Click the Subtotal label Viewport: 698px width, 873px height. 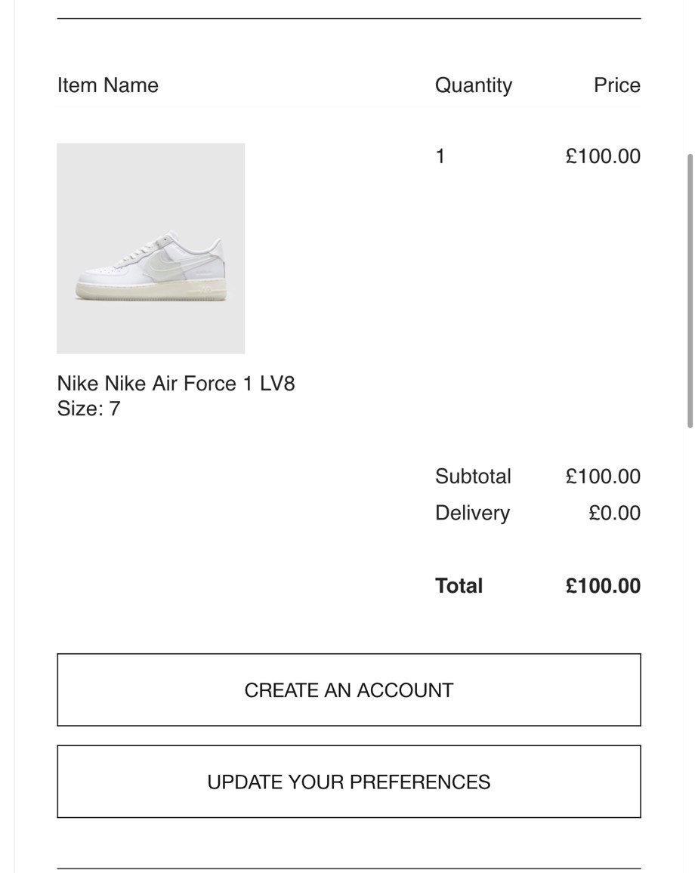click(x=473, y=477)
